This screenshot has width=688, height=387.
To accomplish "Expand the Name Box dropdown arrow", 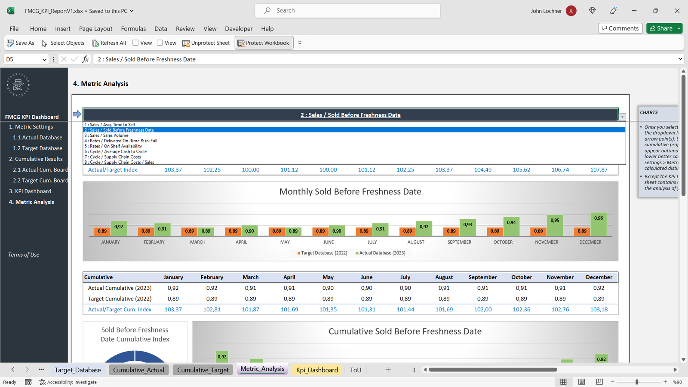I will click(44, 60).
